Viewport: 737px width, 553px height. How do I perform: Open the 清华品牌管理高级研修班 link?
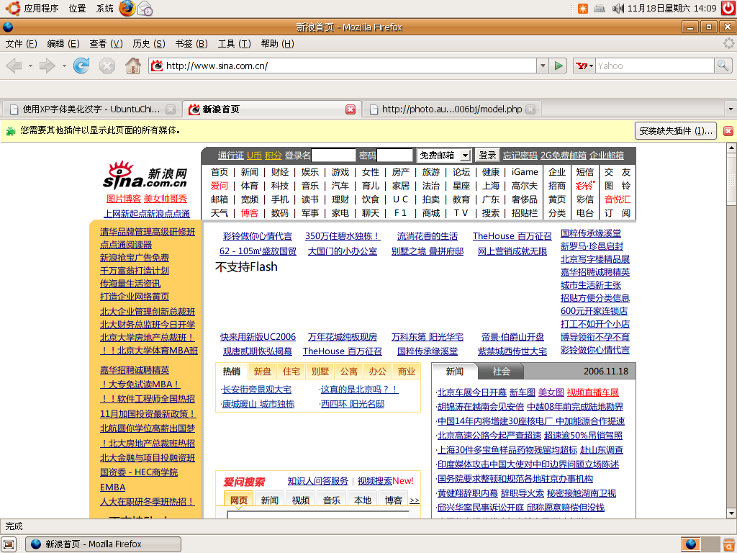point(148,232)
